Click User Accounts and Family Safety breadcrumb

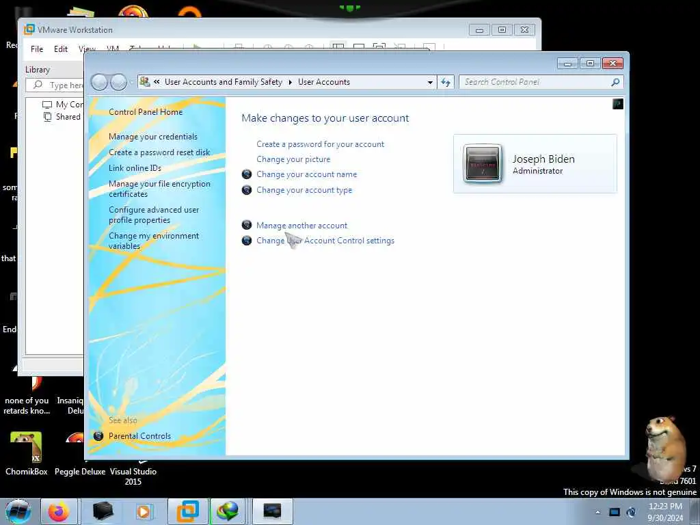point(224,82)
